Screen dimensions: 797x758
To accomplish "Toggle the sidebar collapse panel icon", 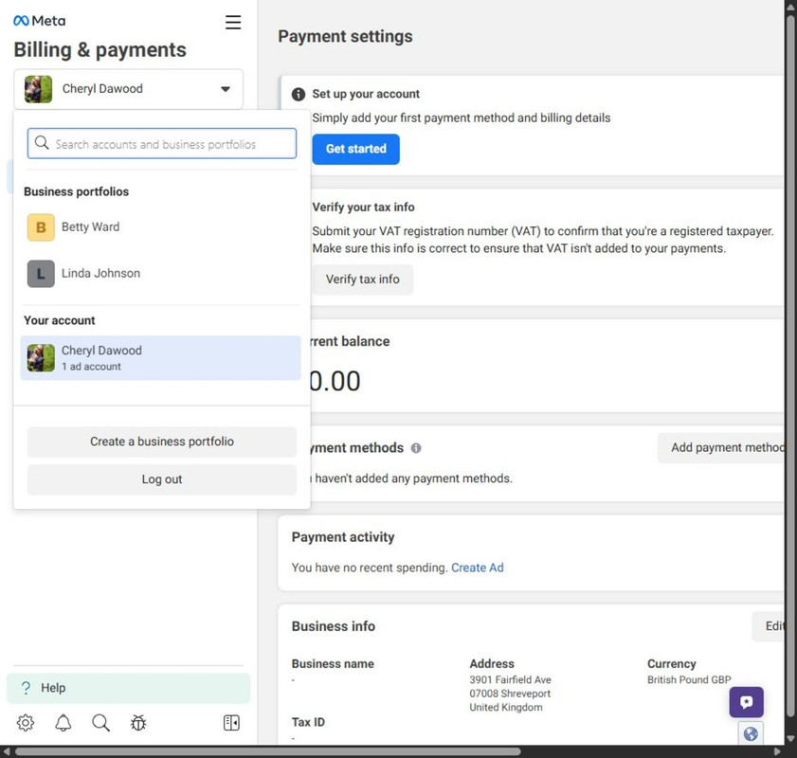I will (231, 722).
